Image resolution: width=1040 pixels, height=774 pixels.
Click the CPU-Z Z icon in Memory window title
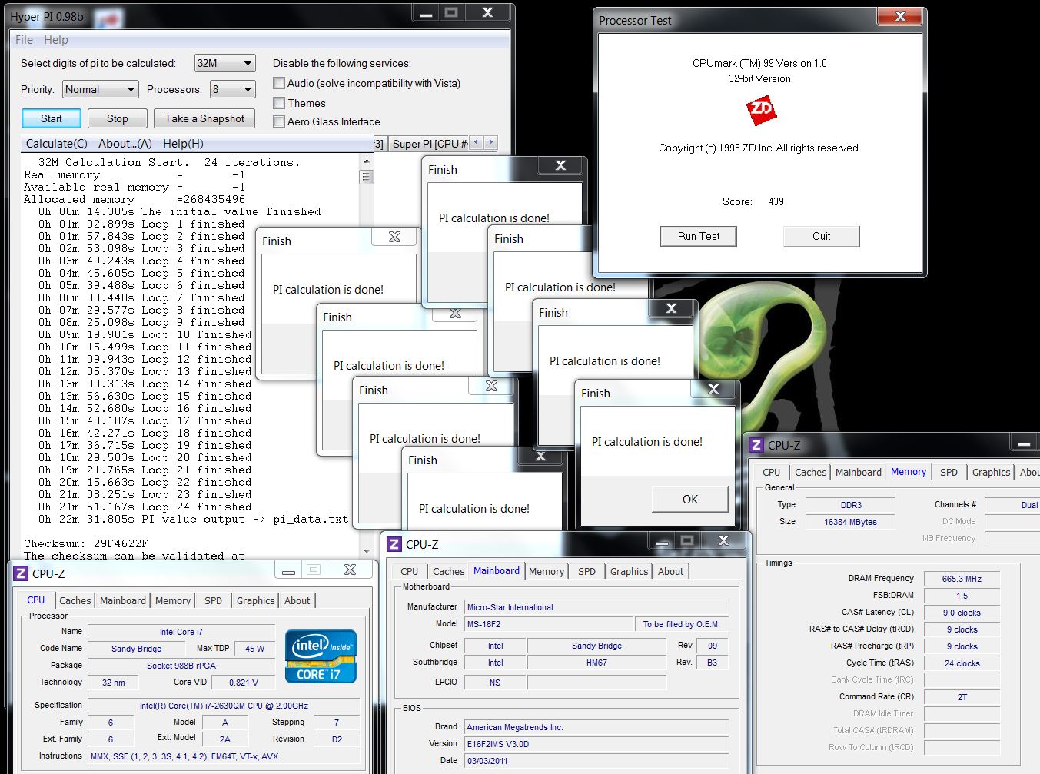point(756,445)
